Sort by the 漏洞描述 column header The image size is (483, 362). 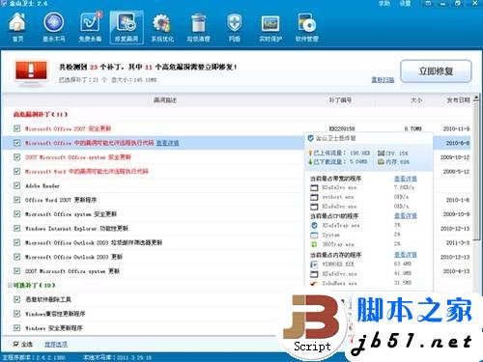pos(165,100)
